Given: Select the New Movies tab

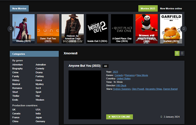Looking at the screenshot, I should coord(19,8).
